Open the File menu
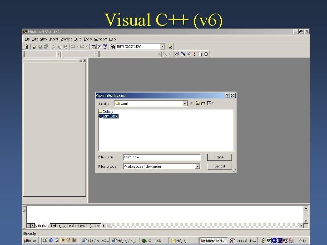Image resolution: width=327 pixels, height=245 pixels. pyautogui.click(x=27, y=39)
